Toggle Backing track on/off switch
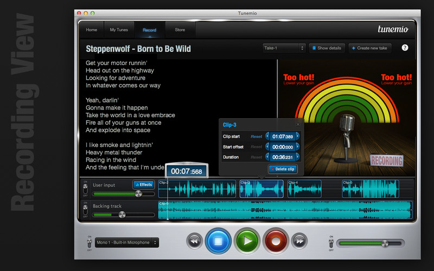 coord(85,209)
